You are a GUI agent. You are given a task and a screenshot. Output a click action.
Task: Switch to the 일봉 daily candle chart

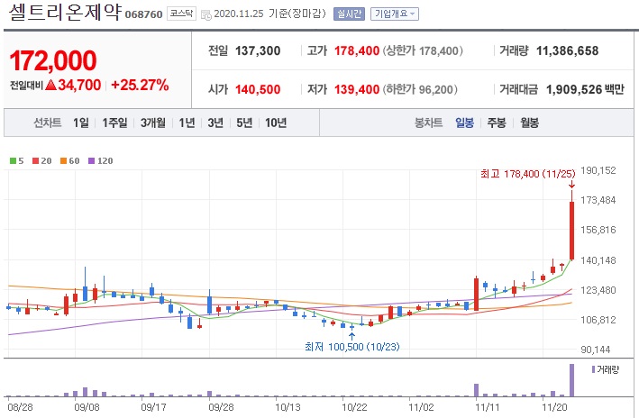point(464,123)
